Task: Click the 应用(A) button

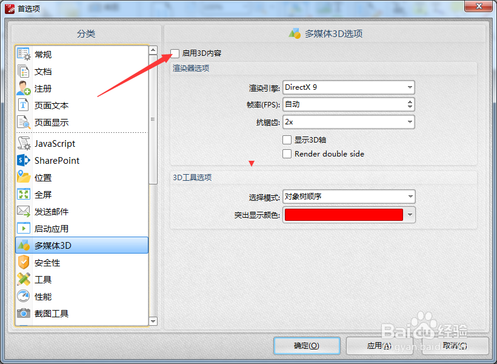Action: pyautogui.click(x=379, y=346)
